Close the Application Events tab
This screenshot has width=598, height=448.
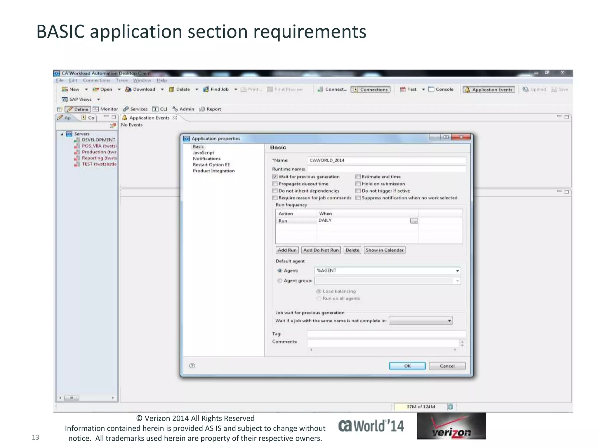[175, 118]
